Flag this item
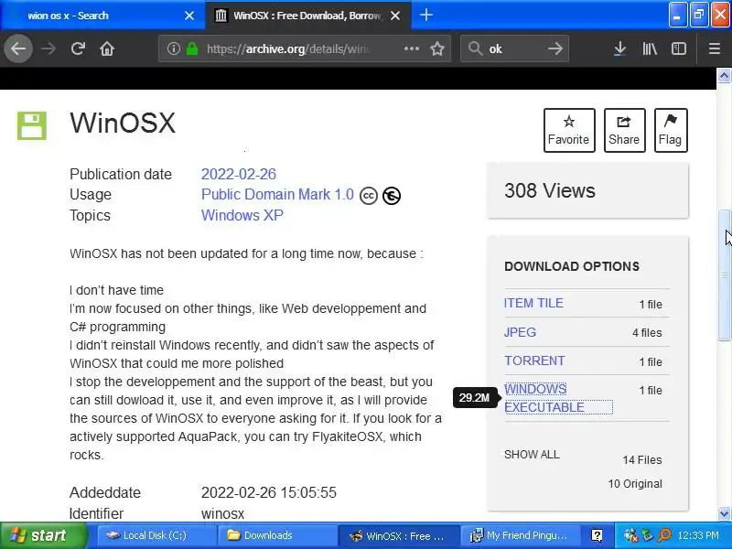 pos(671,130)
